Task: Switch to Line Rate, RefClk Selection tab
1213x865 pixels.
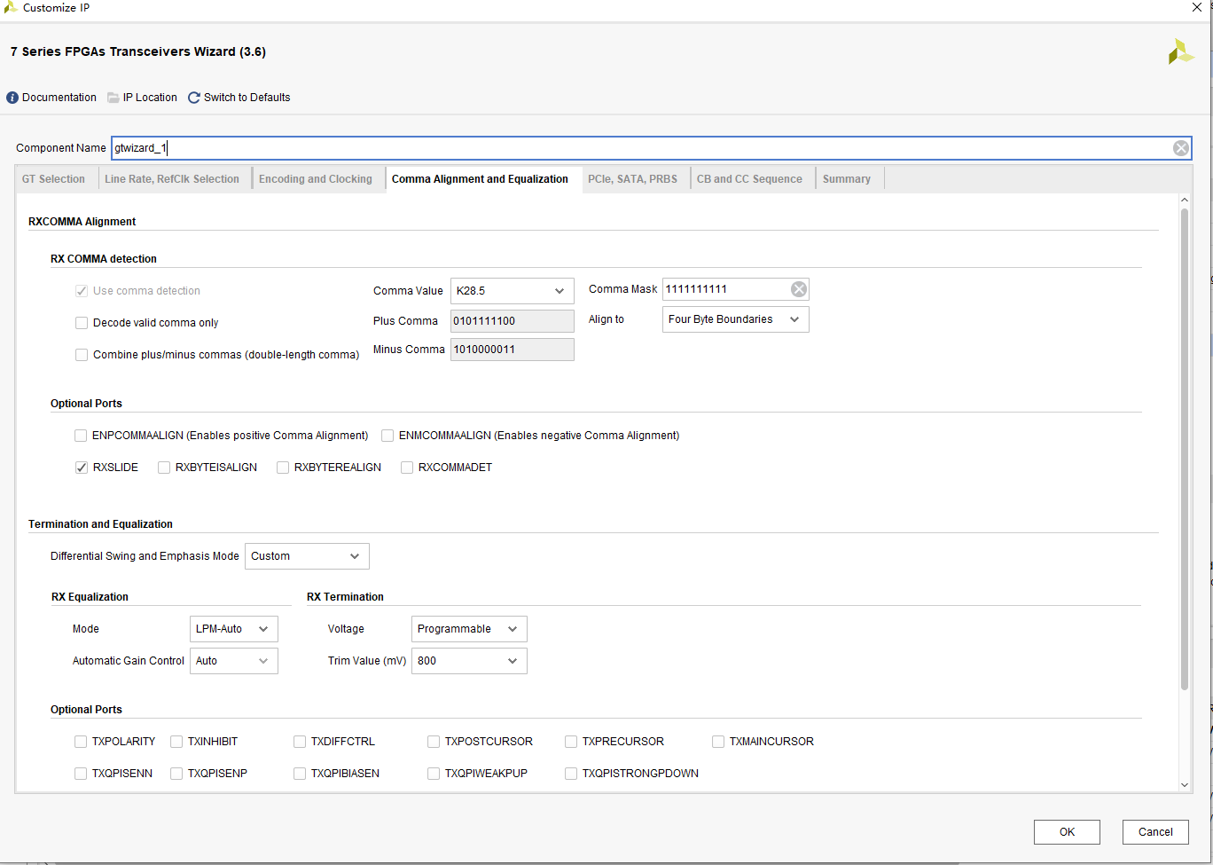Action: click(172, 179)
